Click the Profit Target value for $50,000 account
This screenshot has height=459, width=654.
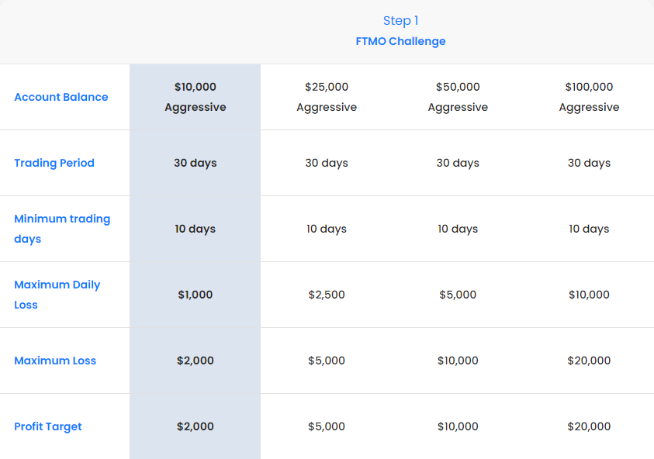[458, 426]
